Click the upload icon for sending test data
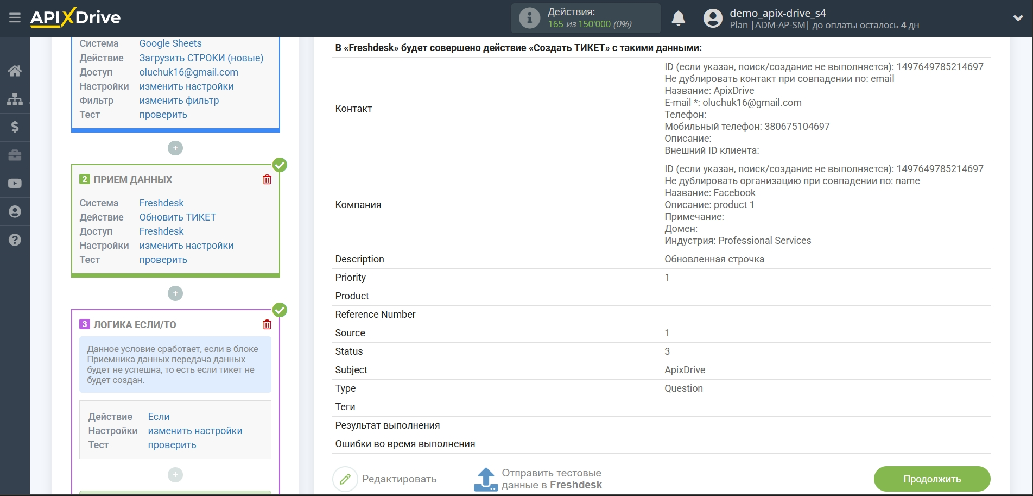 tap(486, 479)
